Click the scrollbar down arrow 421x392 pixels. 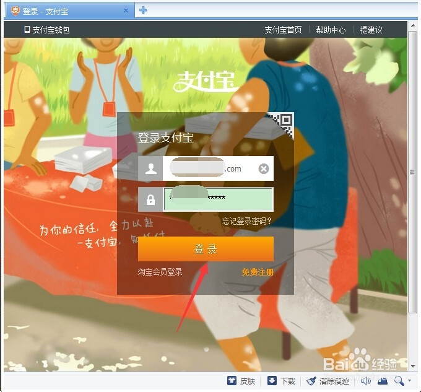[413, 366]
